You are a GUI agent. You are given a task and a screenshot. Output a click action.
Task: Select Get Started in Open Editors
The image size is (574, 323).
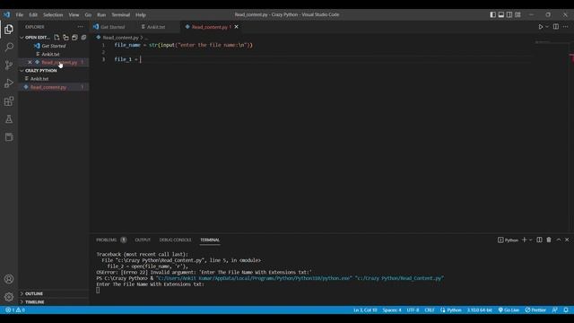tap(54, 46)
